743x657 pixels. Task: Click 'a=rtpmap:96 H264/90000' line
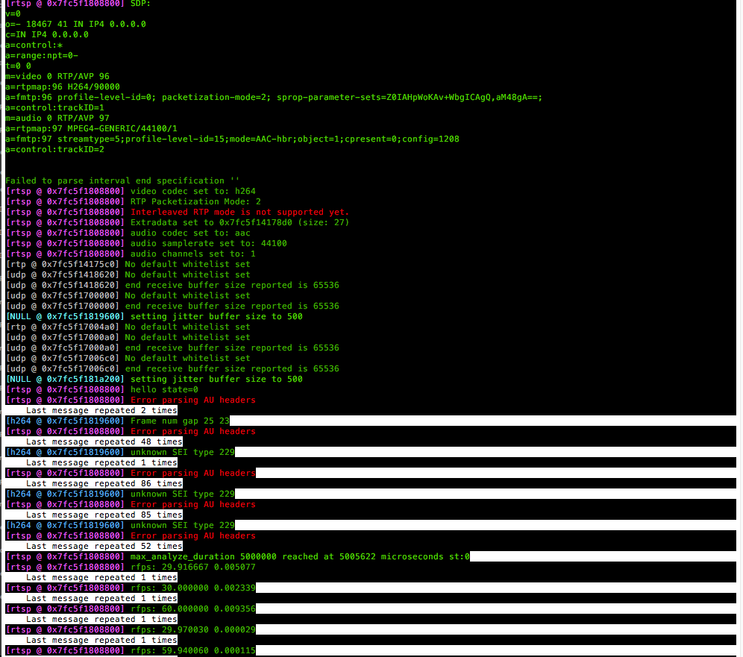click(63, 87)
